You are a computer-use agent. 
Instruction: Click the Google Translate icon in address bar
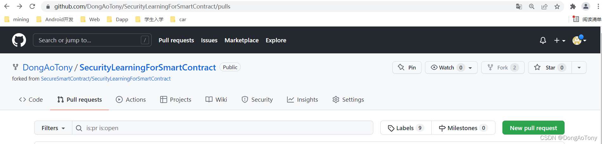coord(519,7)
